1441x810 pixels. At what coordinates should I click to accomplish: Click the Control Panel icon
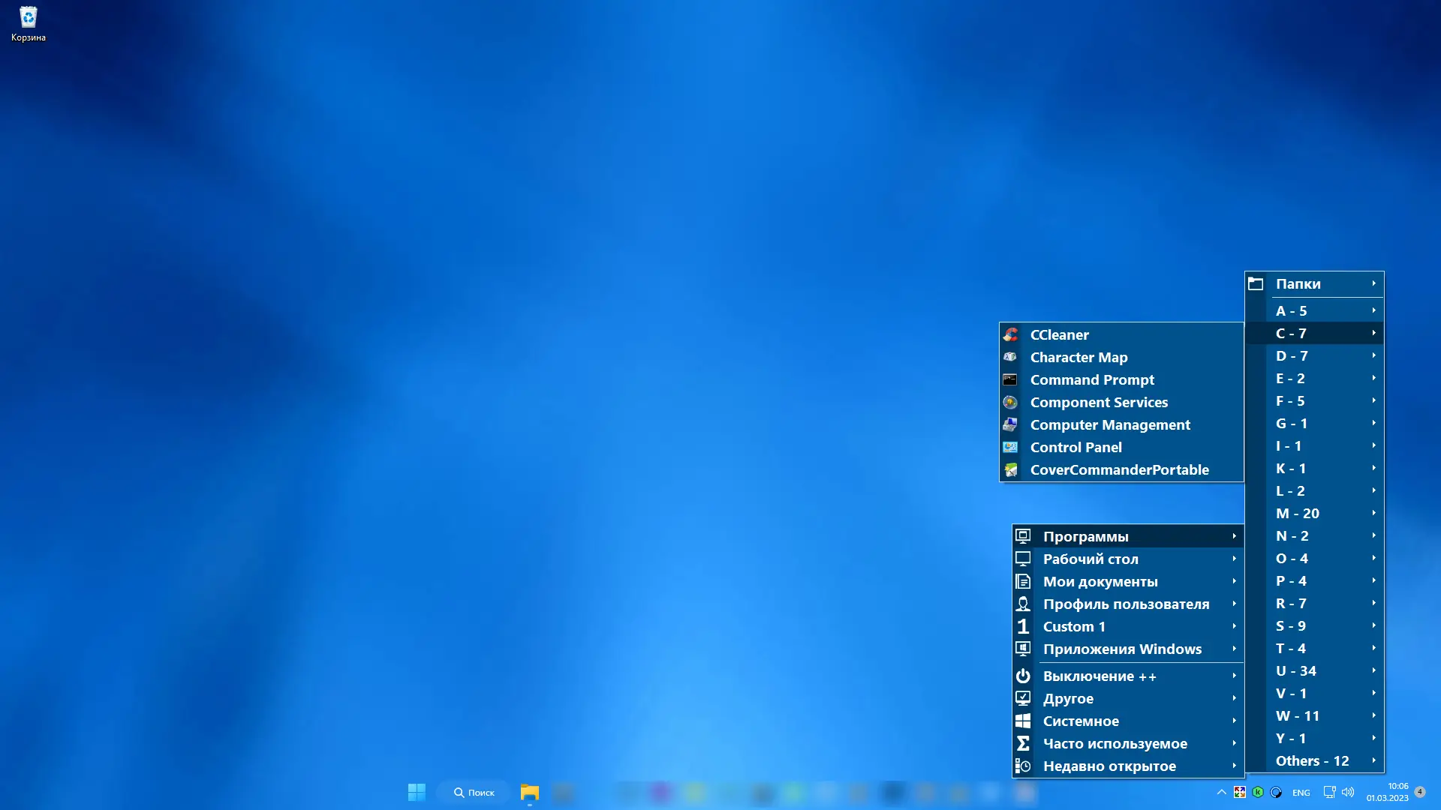pyautogui.click(x=1011, y=447)
